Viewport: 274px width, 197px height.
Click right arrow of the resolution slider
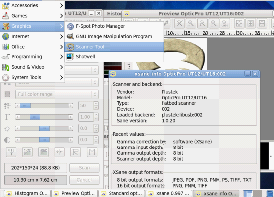70,106
